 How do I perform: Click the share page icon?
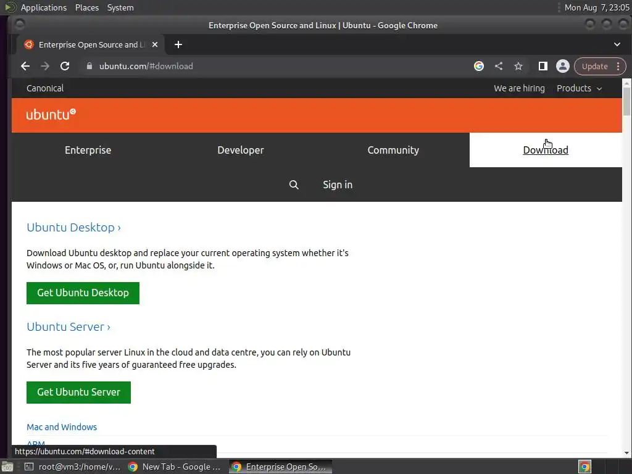(x=499, y=66)
